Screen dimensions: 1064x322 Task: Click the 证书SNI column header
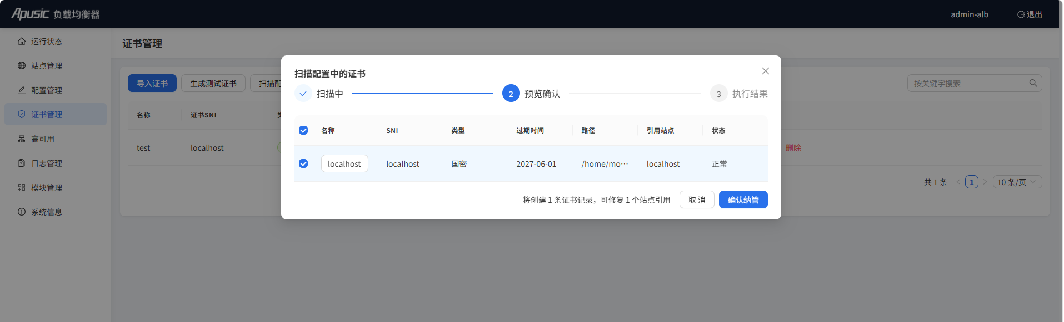203,115
